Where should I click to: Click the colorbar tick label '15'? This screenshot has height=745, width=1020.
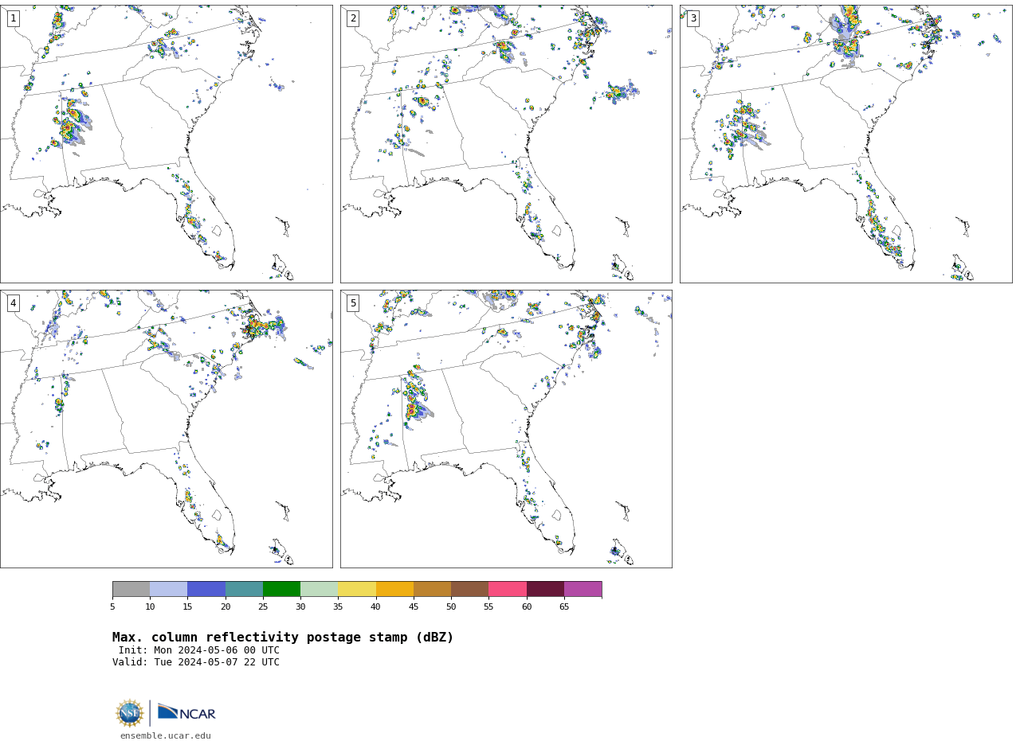coord(187,607)
